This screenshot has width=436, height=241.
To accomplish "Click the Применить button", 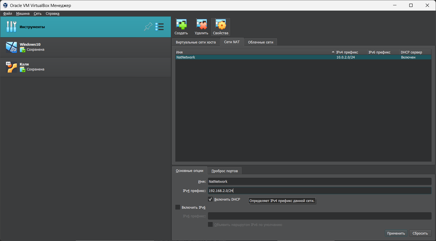I will (x=396, y=233).
